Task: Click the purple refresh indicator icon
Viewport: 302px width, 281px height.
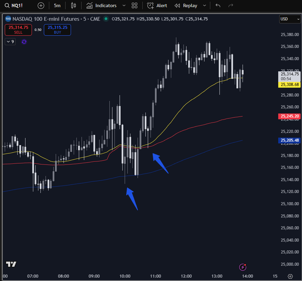Action: (x=24, y=42)
